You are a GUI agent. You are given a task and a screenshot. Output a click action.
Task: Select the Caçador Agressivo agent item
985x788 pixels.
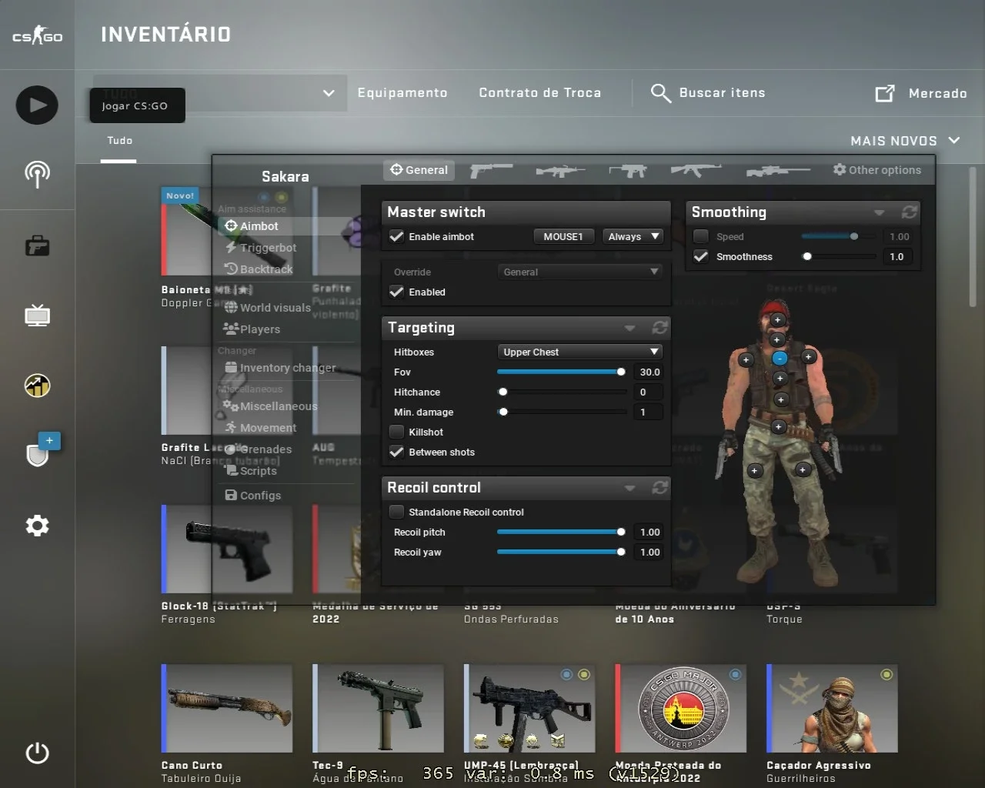[x=832, y=723]
